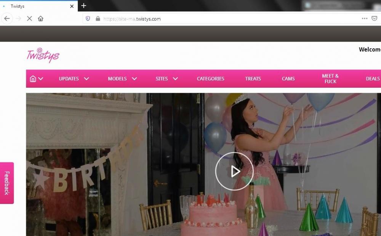The width and height of the screenshot is (381, 236).
Task: Click the home icon in pink navigation bar
Action: pyautogui.click(x=33, y=79)
